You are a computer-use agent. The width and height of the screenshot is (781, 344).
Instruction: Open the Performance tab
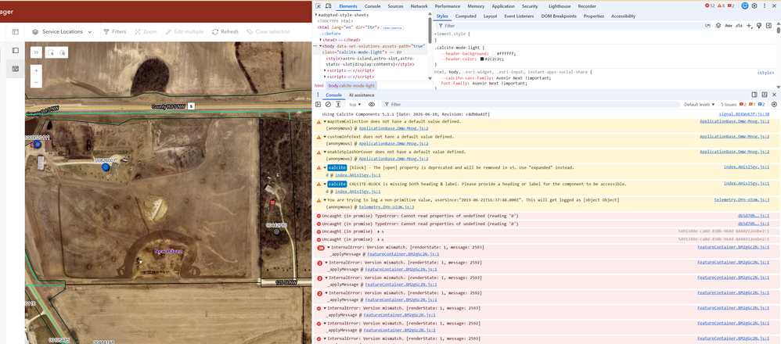[448, 6]
